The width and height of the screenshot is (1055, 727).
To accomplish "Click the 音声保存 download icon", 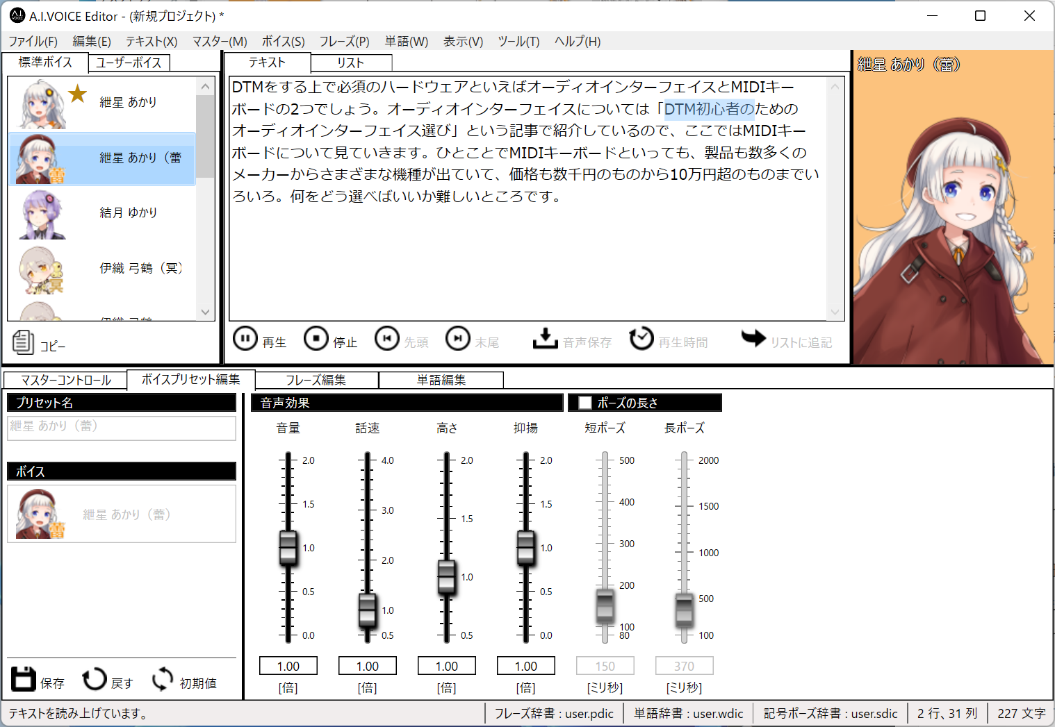I will click(546, 339).
